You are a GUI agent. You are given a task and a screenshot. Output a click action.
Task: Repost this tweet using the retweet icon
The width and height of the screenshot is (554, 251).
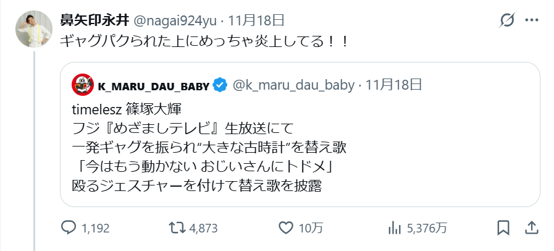point(177,228)
